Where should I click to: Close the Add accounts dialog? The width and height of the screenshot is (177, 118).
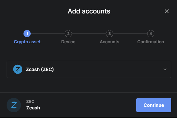pos(167,11)
